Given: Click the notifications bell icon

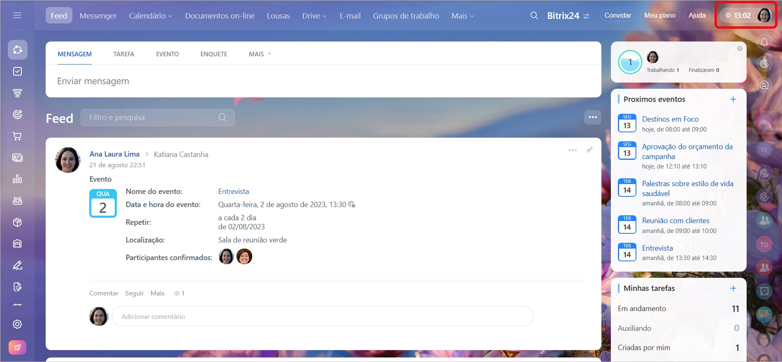Looking at the screenshot, I should point(764,42).
